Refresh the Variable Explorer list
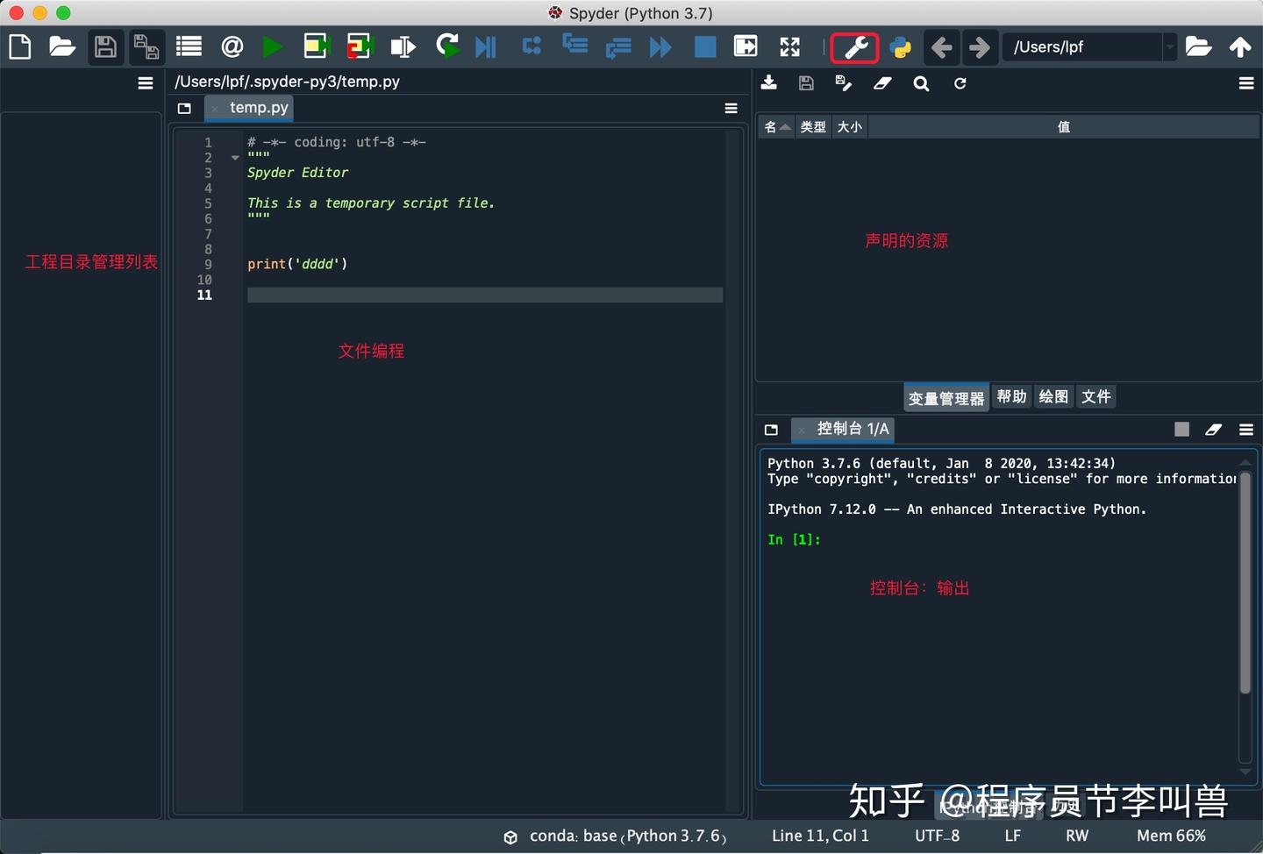Screen dimensions: 1263x854 point(960,83)
